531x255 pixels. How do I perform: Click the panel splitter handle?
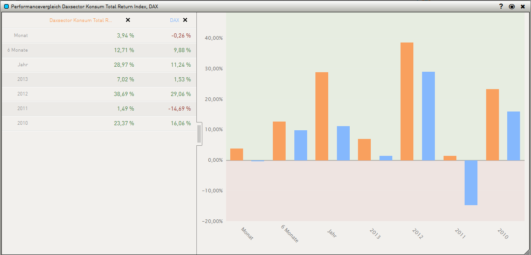point(199,134)
